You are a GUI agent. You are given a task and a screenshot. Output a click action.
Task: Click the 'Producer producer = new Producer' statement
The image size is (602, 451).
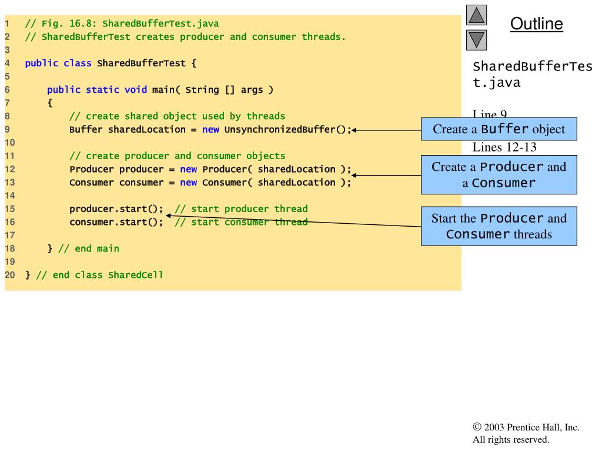click(x=210, y=169)
